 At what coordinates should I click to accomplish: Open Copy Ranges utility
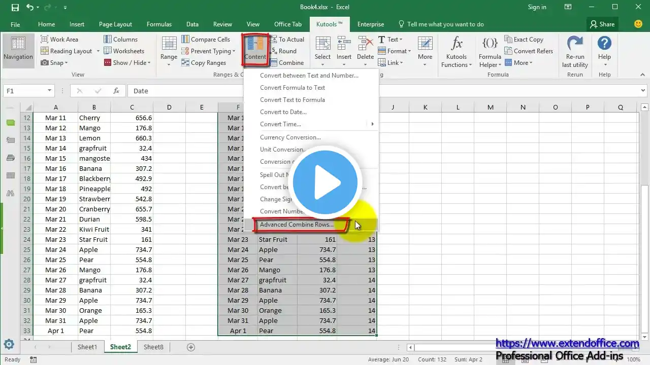coord(203,63)
